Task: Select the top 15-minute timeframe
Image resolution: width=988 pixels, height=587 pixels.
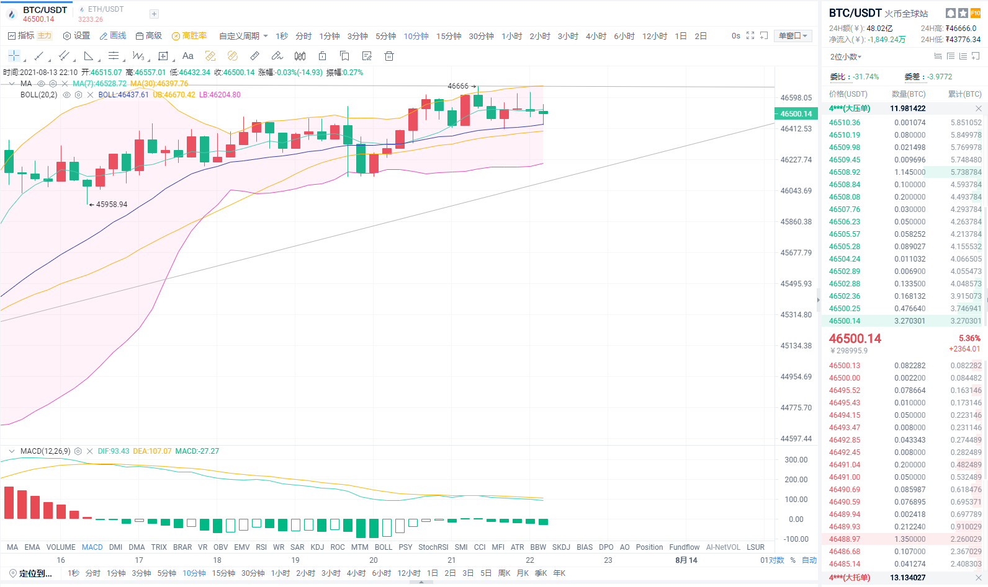Action: 449,36
